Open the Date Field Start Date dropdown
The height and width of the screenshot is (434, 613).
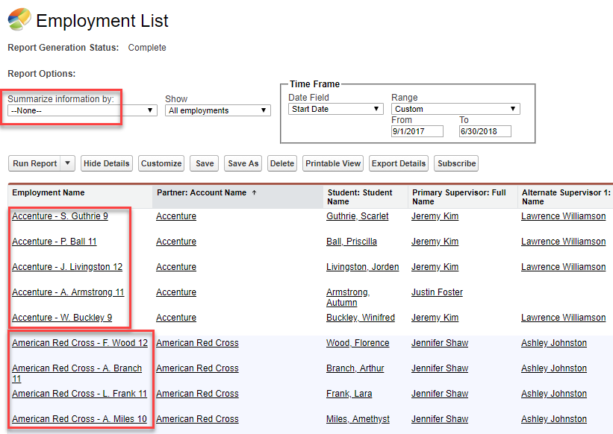click(x=335, y=109)
